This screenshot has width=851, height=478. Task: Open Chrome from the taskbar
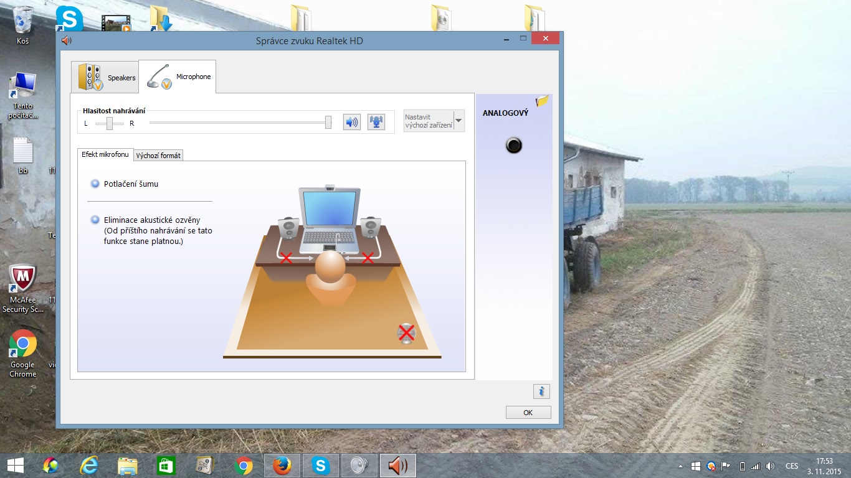click(x=244, y=466)
